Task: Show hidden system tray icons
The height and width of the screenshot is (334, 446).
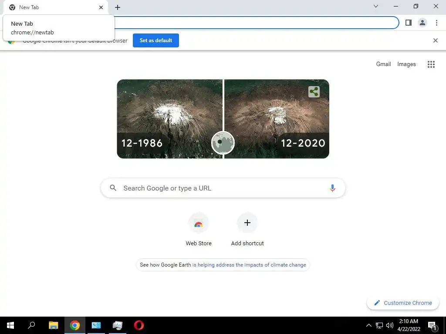Action: [368, 325]
